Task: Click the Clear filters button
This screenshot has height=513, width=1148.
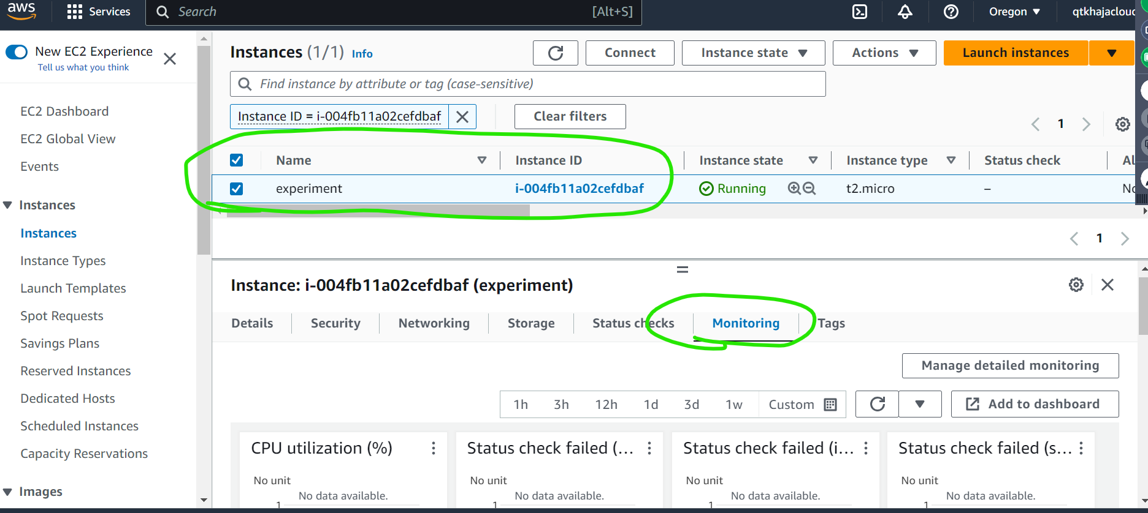Action: (570, 116)
